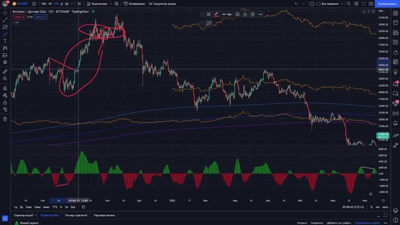The width and height of the screenshot is (400, 225).
Task: Undo the last chart action
Action: [296, 4]
